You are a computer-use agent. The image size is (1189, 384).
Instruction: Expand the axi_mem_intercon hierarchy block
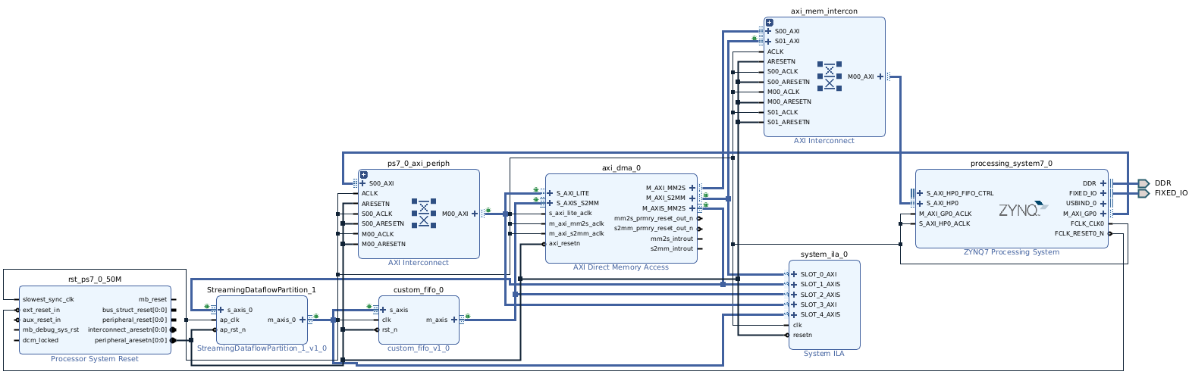coord(769,23)
